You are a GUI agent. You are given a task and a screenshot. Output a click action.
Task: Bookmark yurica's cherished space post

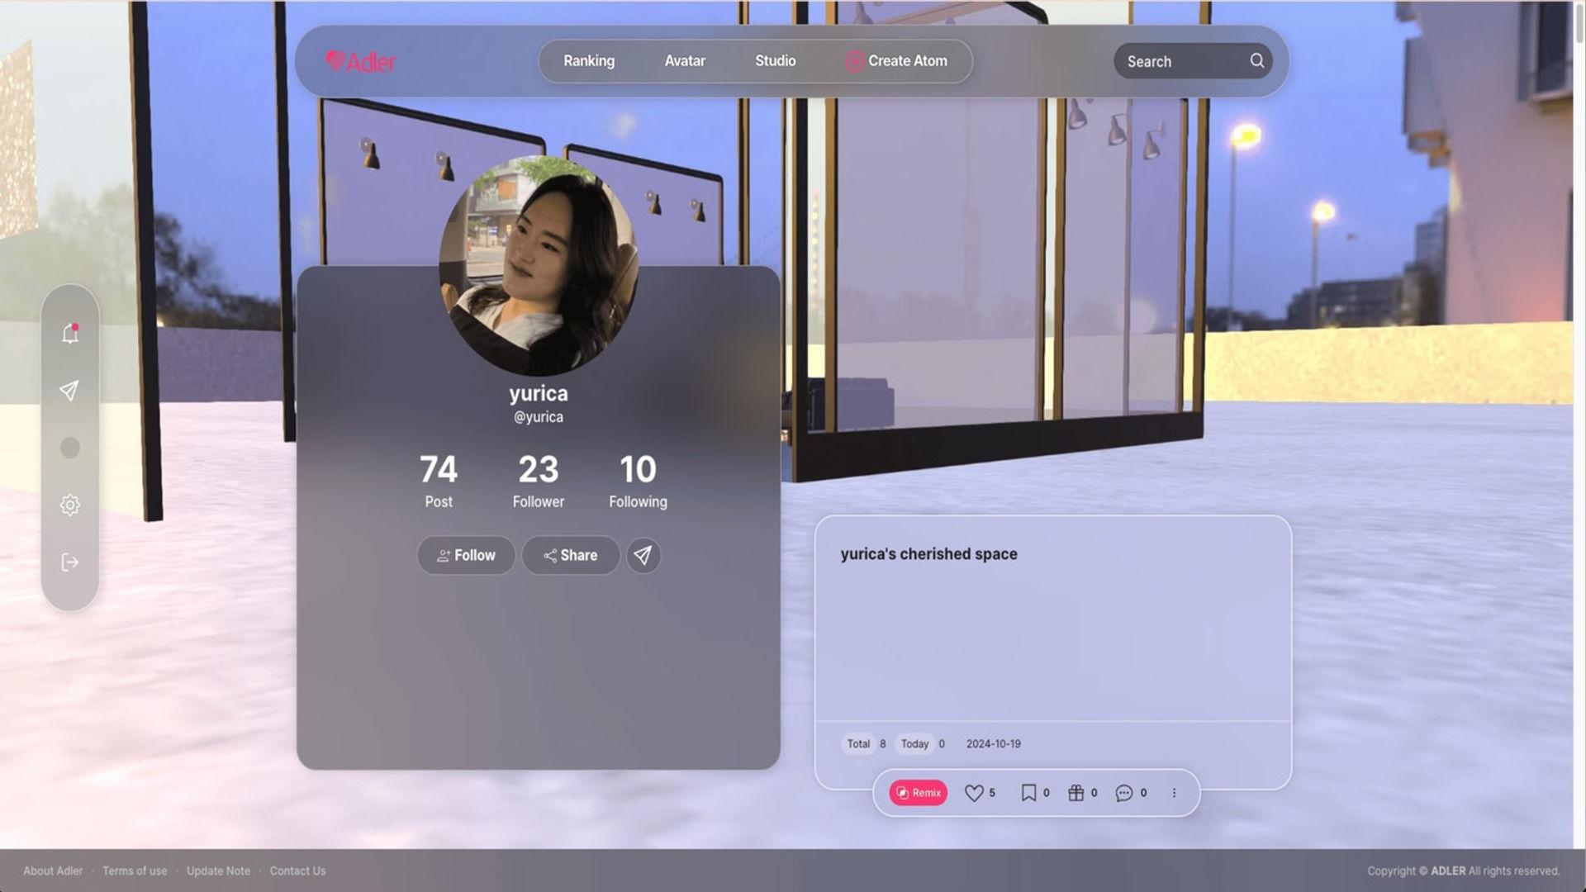[1028, 793]
